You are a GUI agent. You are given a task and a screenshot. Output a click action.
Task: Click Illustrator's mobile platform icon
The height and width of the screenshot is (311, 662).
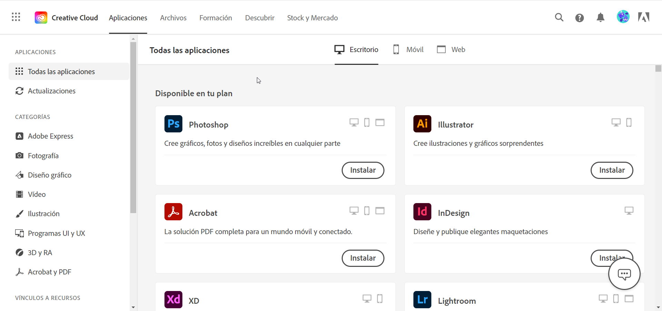tap(629, 122)
